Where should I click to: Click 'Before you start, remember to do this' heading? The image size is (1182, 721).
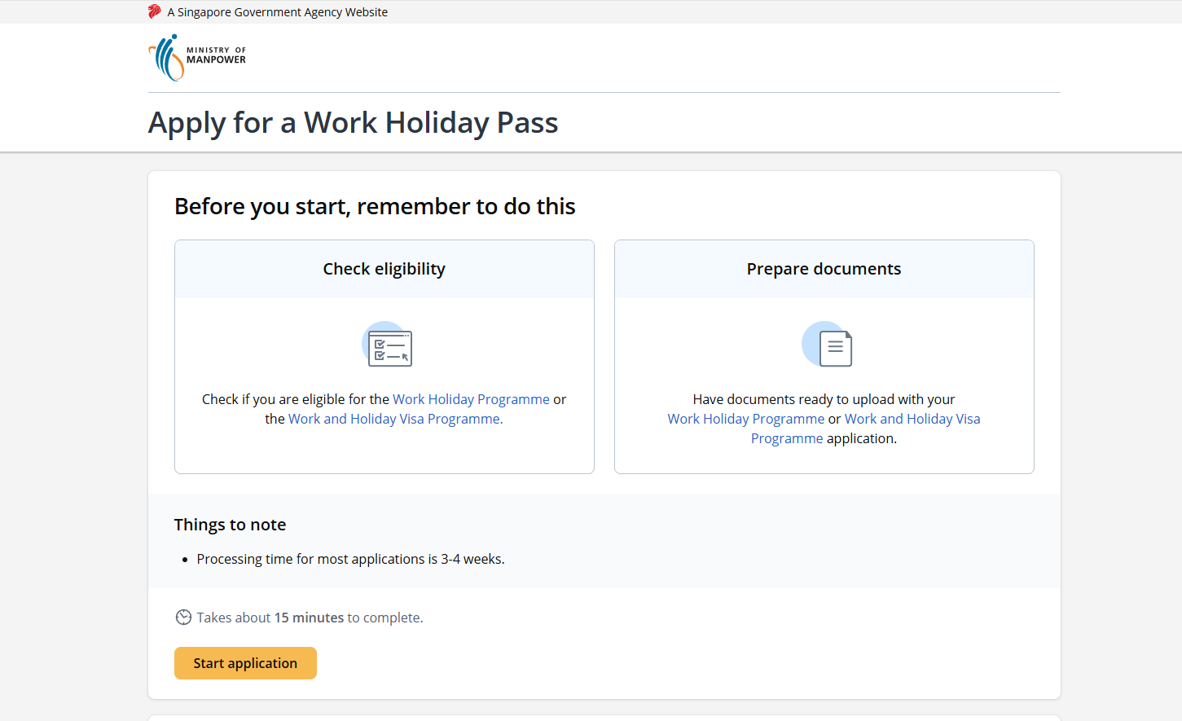tap(375, 206)
